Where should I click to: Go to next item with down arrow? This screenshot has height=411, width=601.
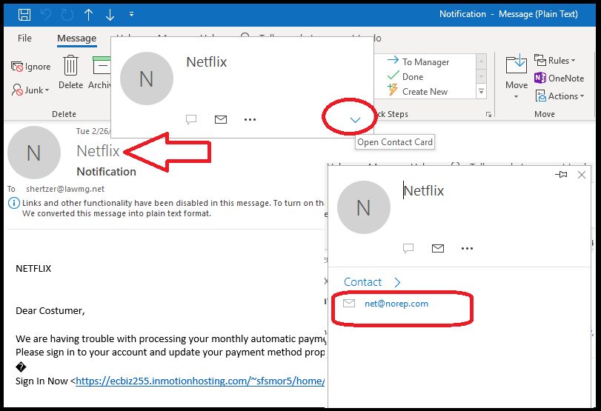pos(110,15)
